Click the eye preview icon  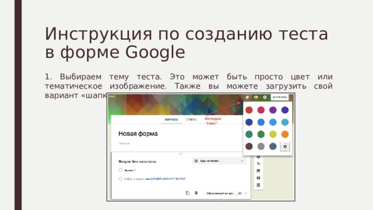(256, 97)
